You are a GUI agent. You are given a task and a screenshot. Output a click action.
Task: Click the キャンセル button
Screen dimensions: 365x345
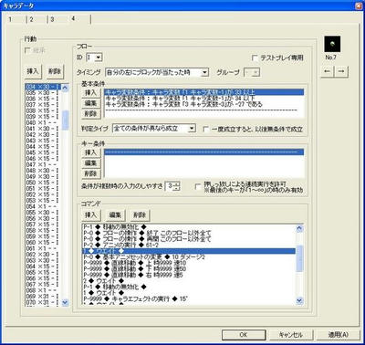point(290,335)
